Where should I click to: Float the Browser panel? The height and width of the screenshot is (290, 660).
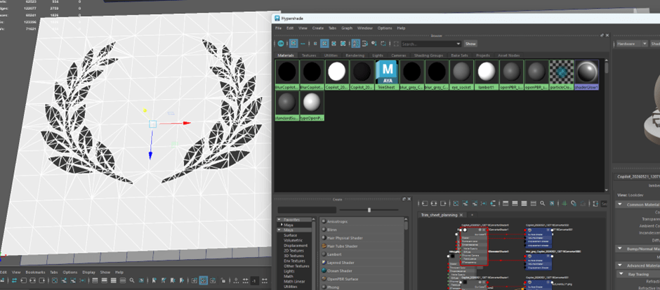602,36
